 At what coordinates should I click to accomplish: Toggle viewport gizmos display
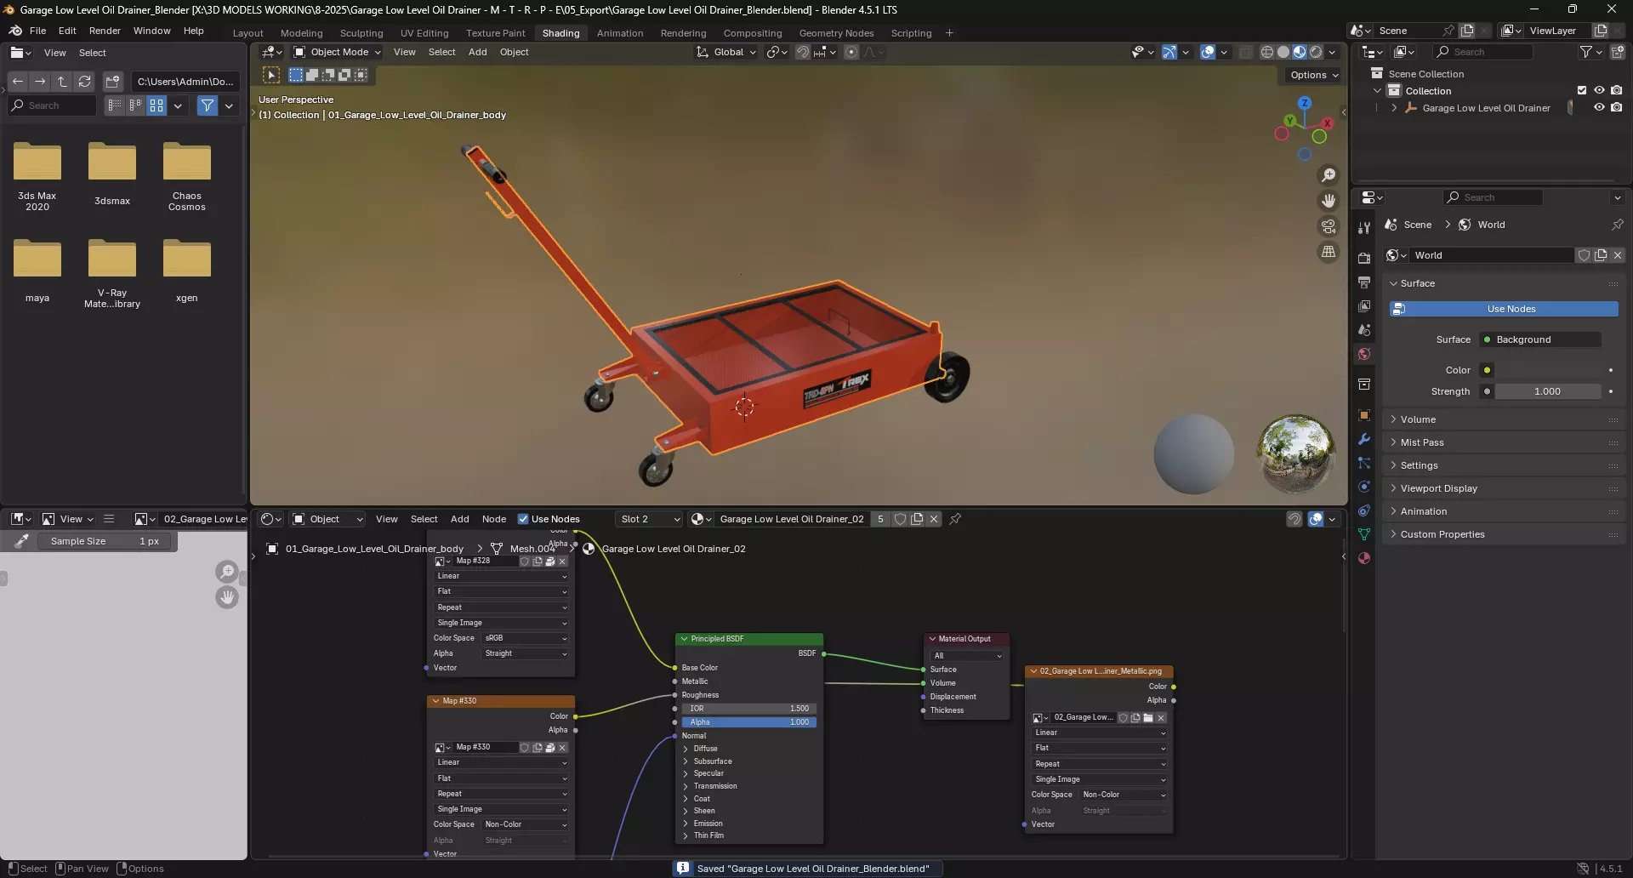tap(1169, 52)
